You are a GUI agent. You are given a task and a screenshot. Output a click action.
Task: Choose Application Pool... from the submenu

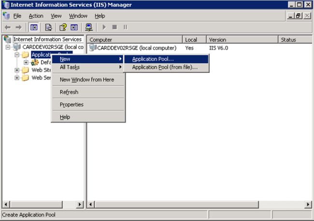click(166, 59)
